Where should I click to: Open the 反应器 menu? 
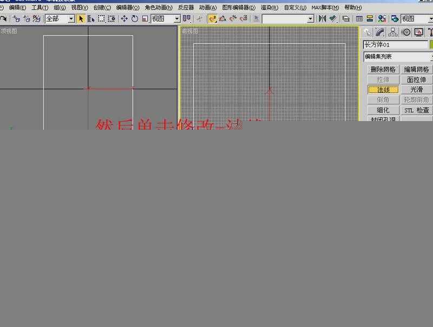click(x=186, y=8)
